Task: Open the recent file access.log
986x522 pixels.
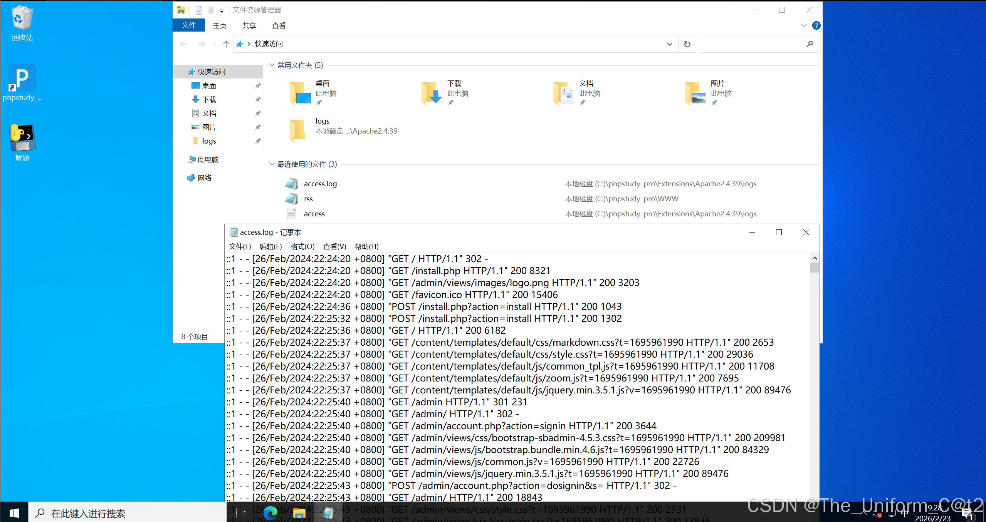Action: [x=320, y=184]
